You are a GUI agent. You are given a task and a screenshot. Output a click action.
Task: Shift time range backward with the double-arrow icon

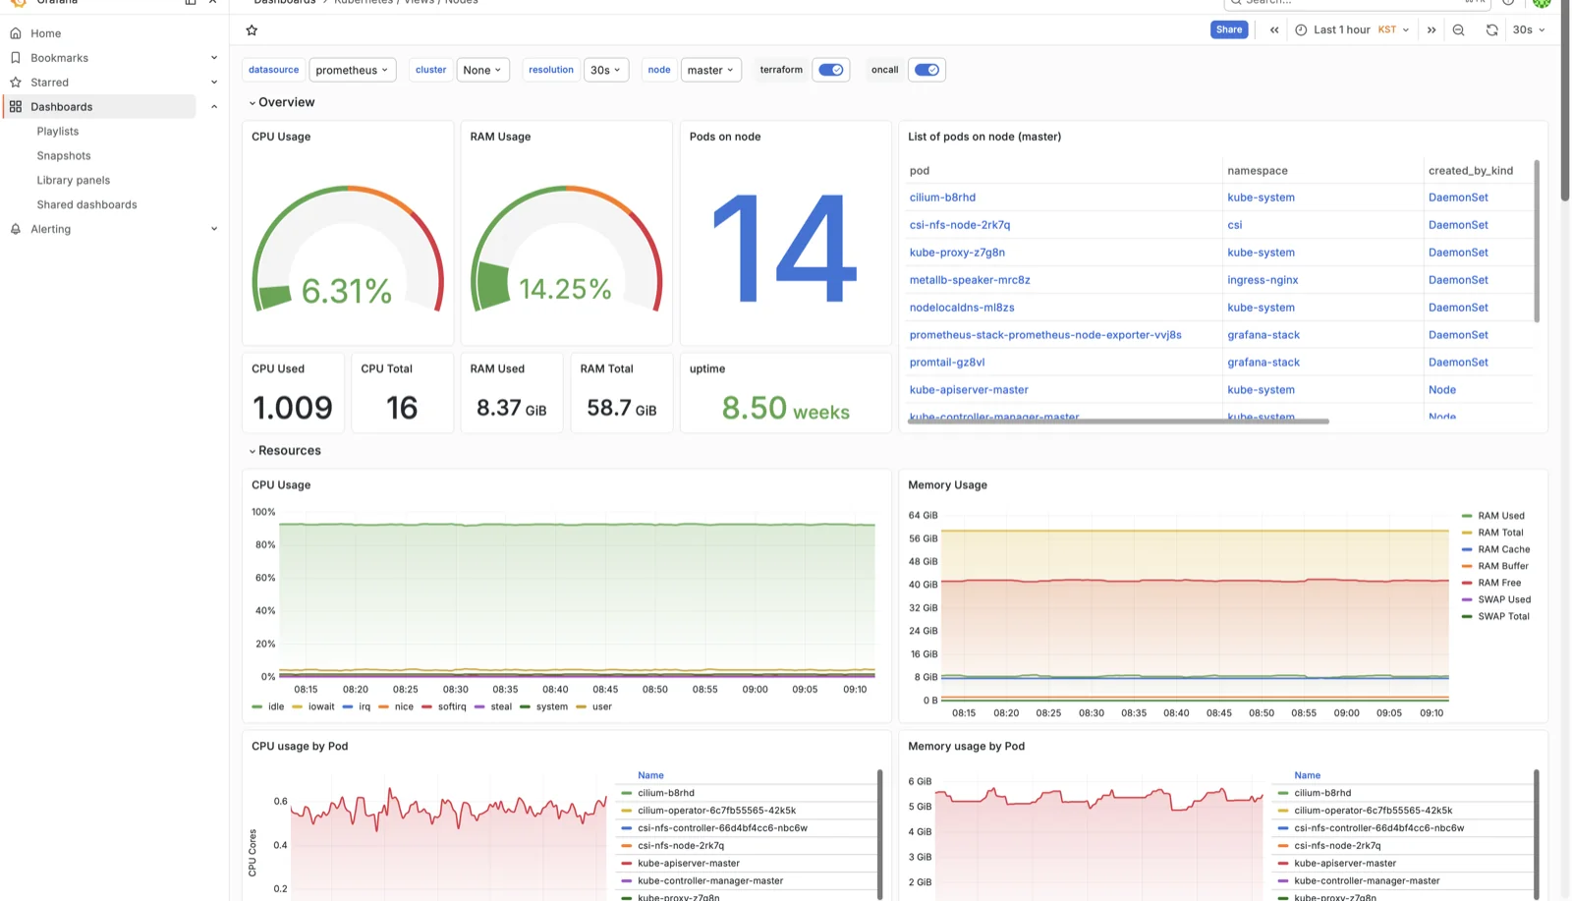click(1274, 29)
